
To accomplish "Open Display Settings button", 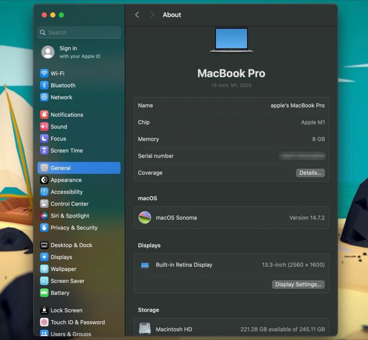I will pyautogui.click(x=298, y=285).
